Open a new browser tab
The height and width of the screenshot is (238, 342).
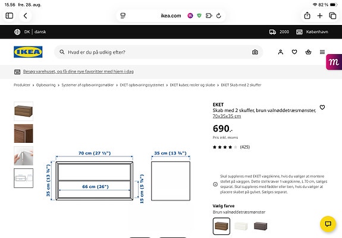[x=320, y=15]
